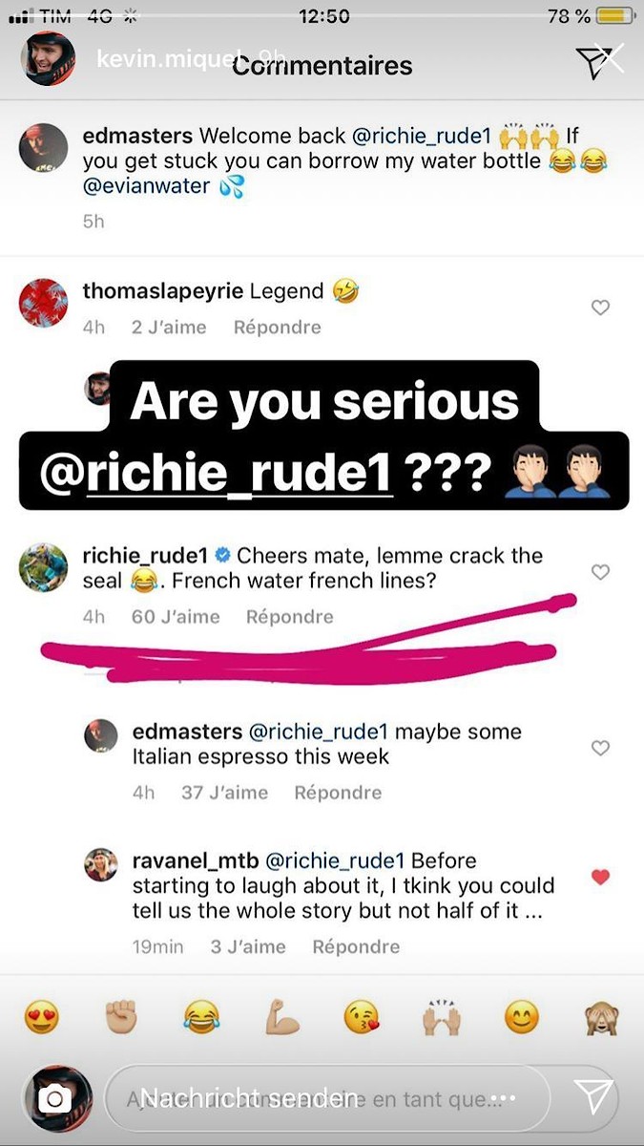
Task: Like edmasters' Italian espresso reply
Action: coord(600,749)
